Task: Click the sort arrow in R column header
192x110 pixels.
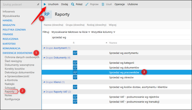Action: [x=106, y=43]
